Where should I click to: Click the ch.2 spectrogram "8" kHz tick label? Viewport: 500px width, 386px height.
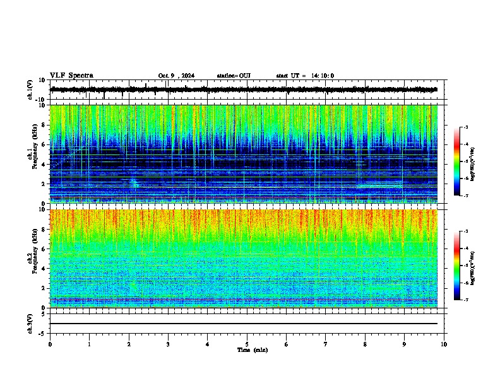coord(44,230)
